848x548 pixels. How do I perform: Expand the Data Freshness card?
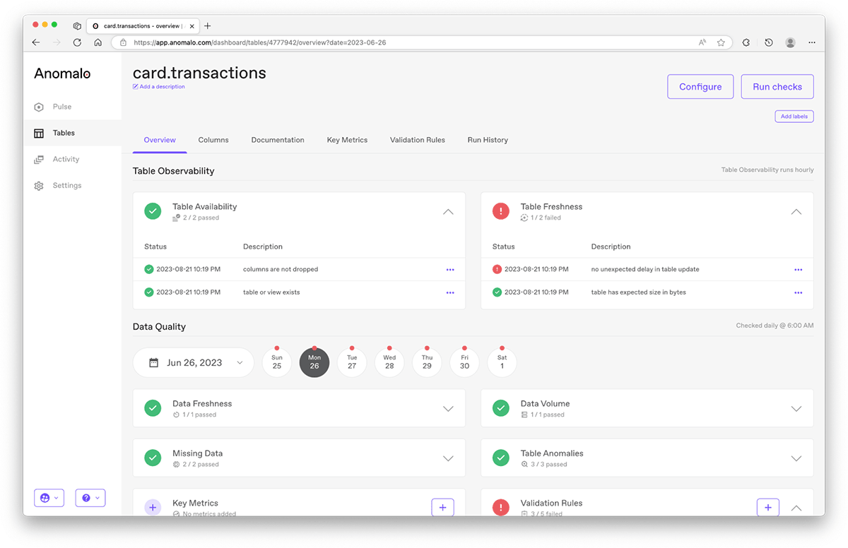click(448, 409)
